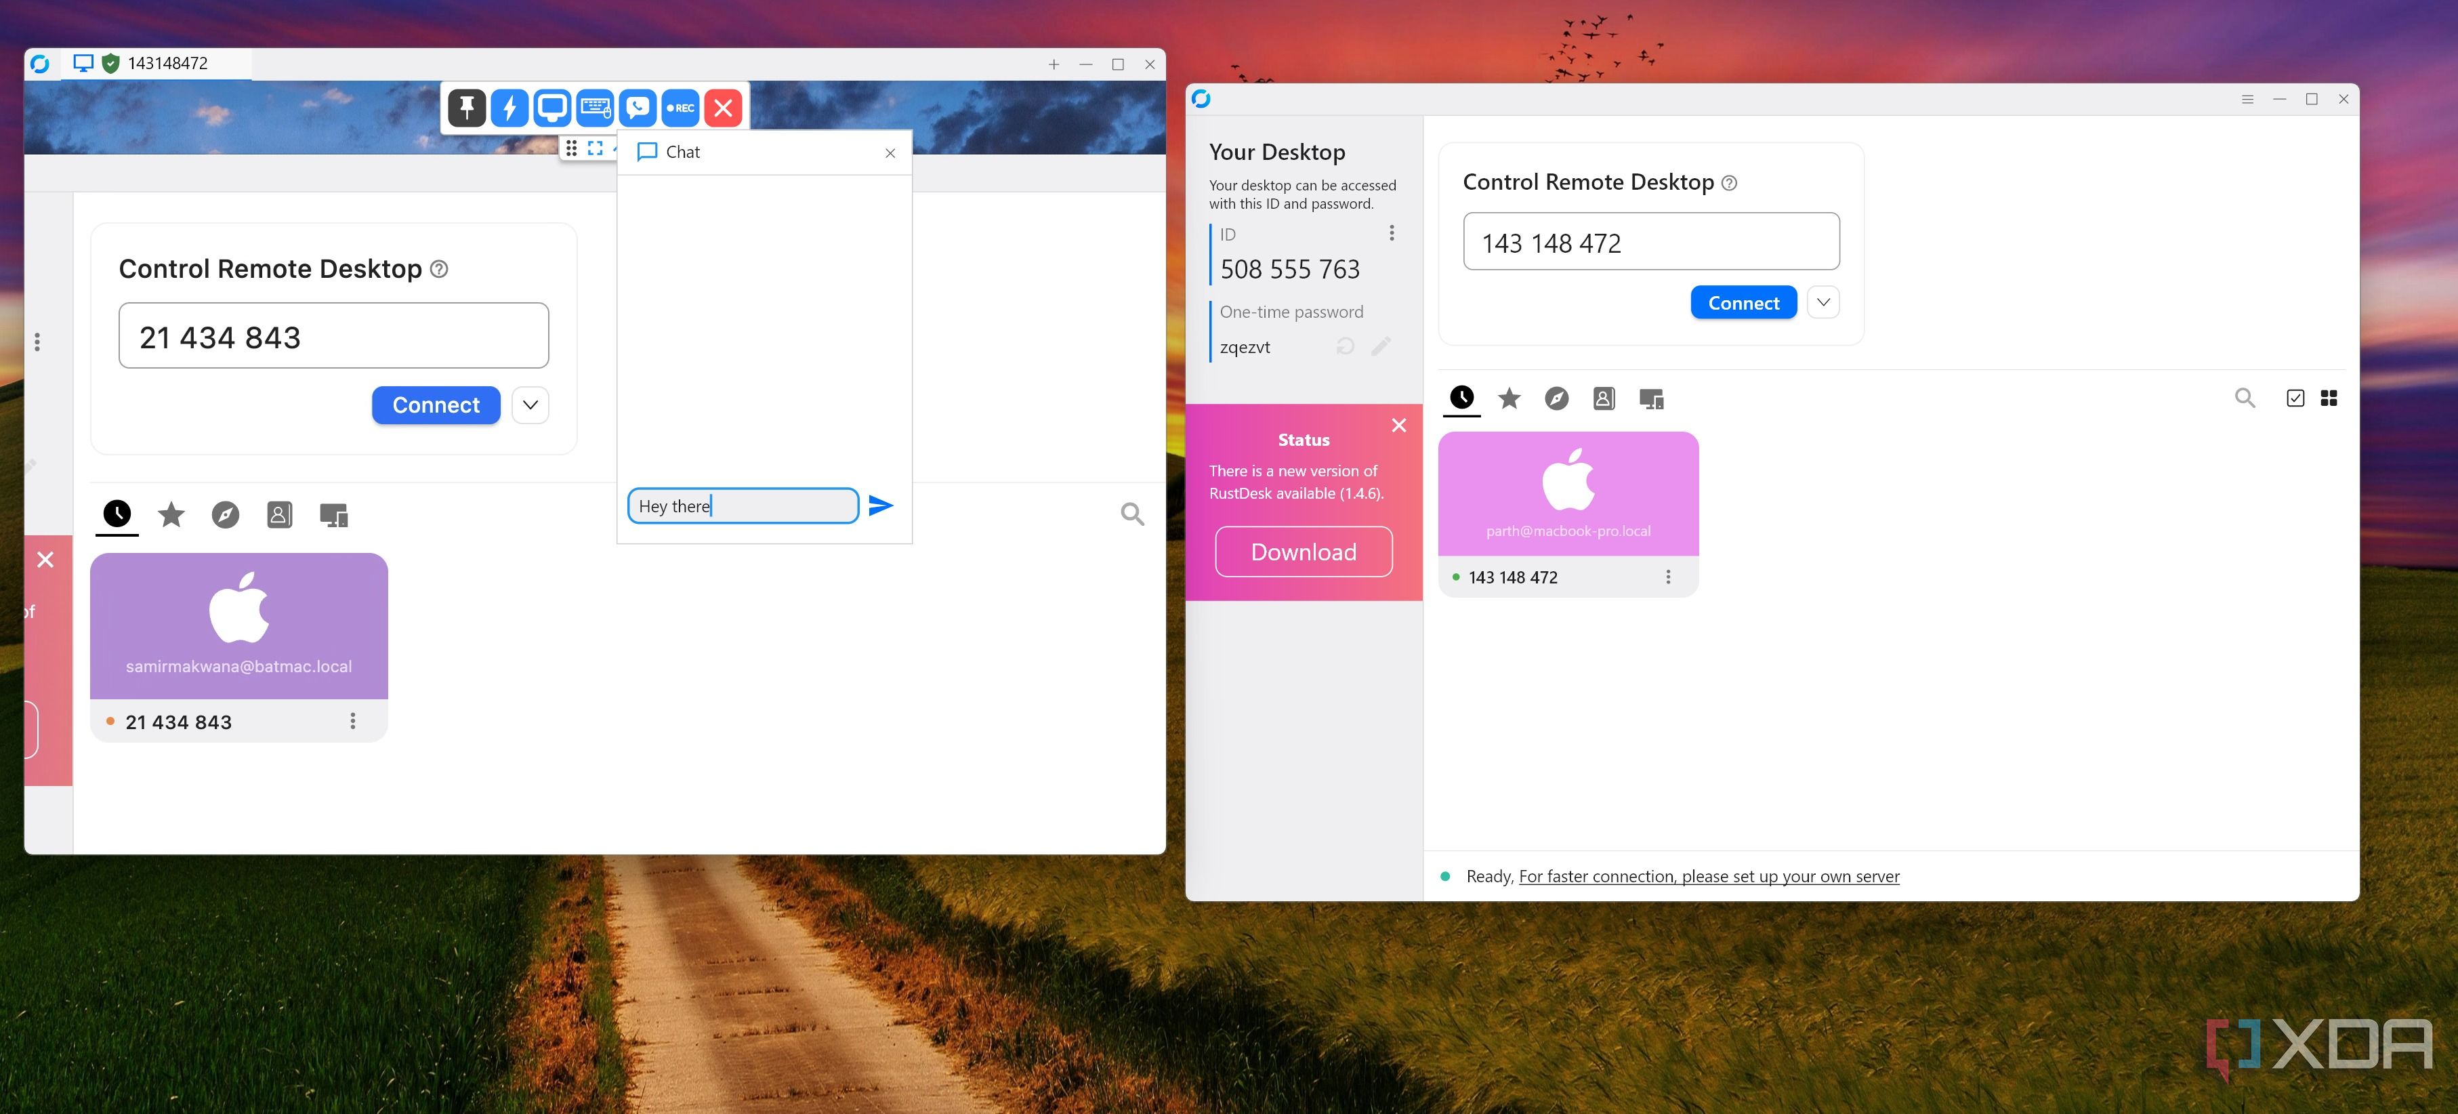
Task: Refresh the one-time password zqezvt
Action: point(1346,346)
